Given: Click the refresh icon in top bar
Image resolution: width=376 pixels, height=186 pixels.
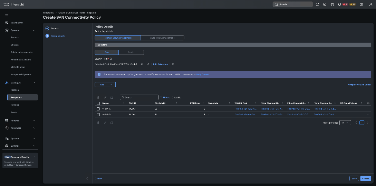Looking at the screenshot, I should pyautogui.click(x=317, y=4).
